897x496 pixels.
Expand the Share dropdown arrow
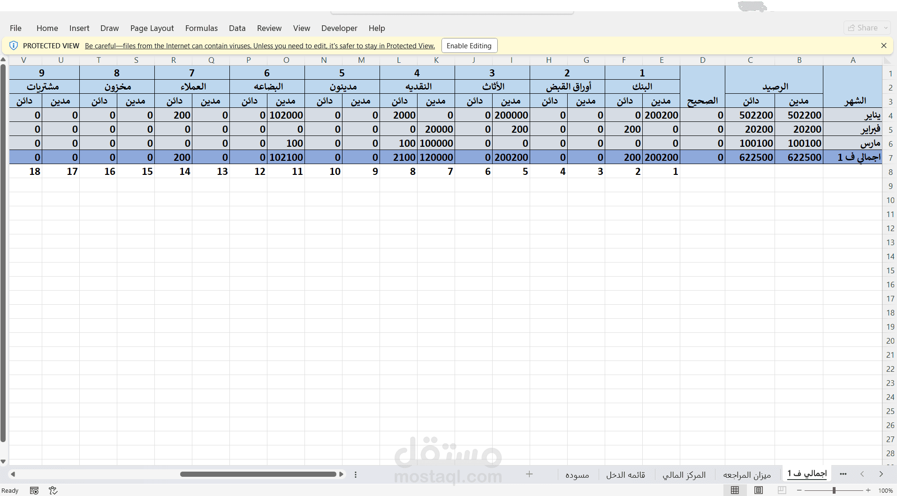(886, 28)
